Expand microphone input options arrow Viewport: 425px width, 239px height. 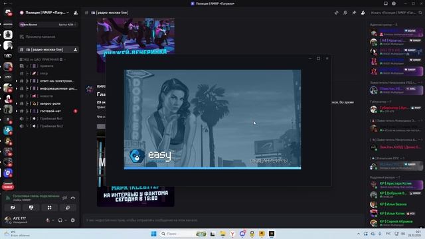point(52,220)
